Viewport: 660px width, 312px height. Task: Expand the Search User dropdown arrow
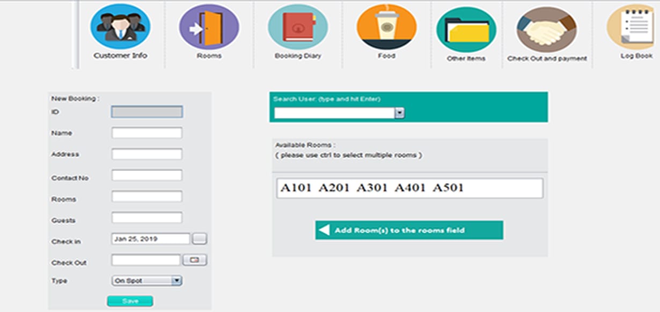tap(399, 113)
